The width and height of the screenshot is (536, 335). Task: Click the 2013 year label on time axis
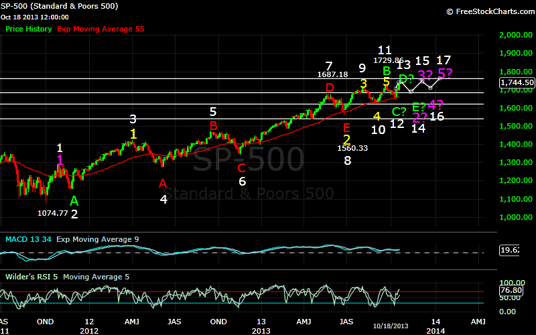[x=261, y=331]
